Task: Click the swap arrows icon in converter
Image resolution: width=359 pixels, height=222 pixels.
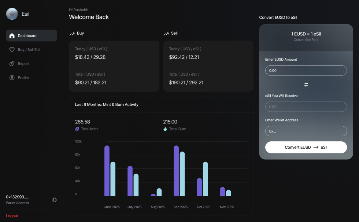Action: point(306,84)
